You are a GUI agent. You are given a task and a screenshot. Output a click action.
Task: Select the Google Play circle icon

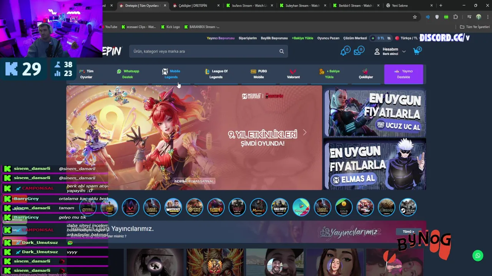[x=301, y=207]
